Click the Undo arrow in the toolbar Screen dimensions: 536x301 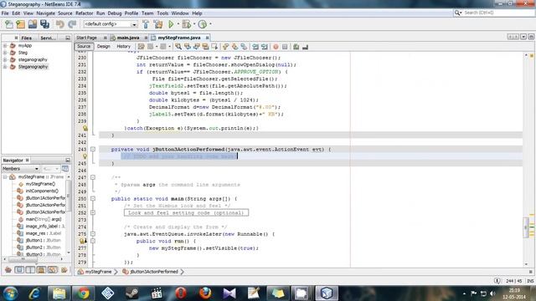pos(60,24)
